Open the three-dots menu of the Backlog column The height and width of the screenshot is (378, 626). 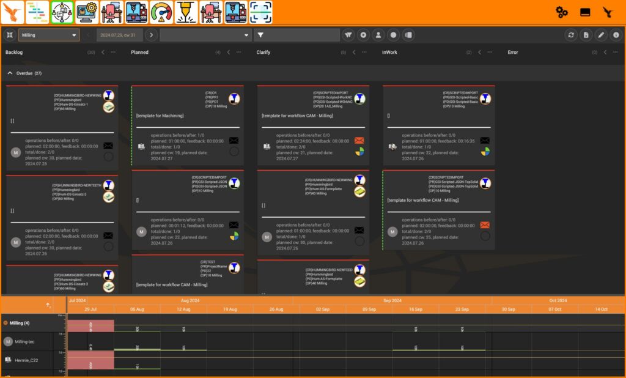(113, 53)
